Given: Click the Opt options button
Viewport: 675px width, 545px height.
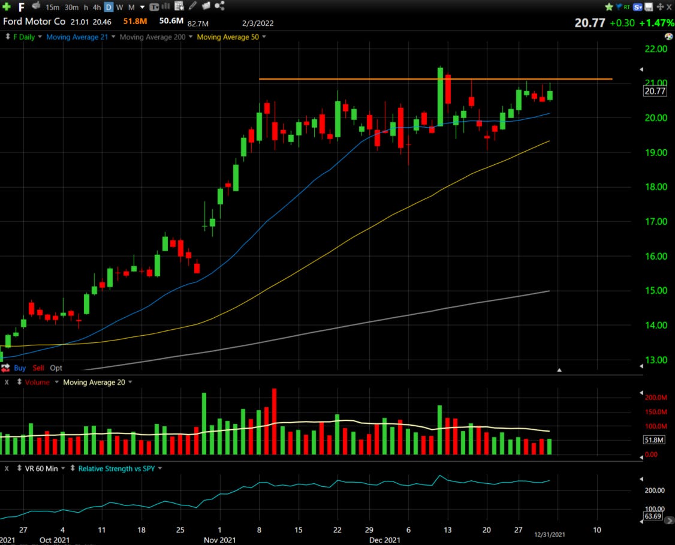Looking at the screenshot, I should (56, 368).
